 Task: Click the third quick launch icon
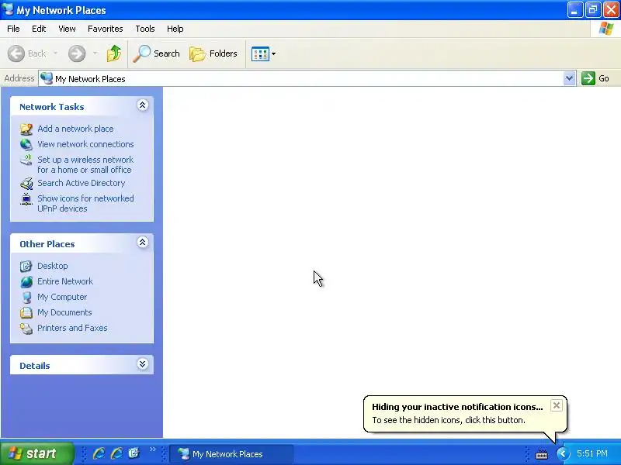pos(134,453)
